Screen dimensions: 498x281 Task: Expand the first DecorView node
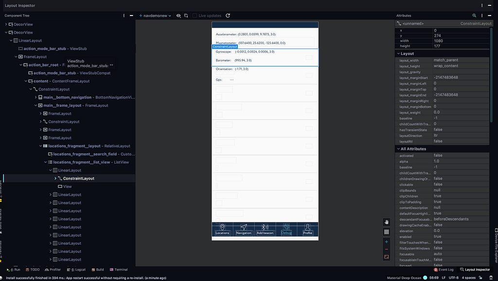[6, 24]
